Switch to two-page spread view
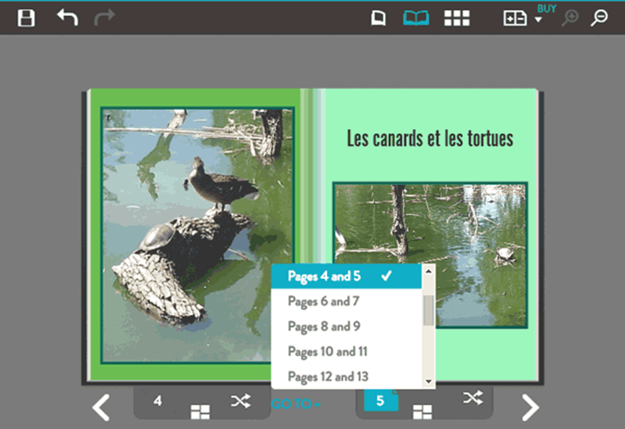The width and height of the screenshot is (625, 429). [416, 18]
